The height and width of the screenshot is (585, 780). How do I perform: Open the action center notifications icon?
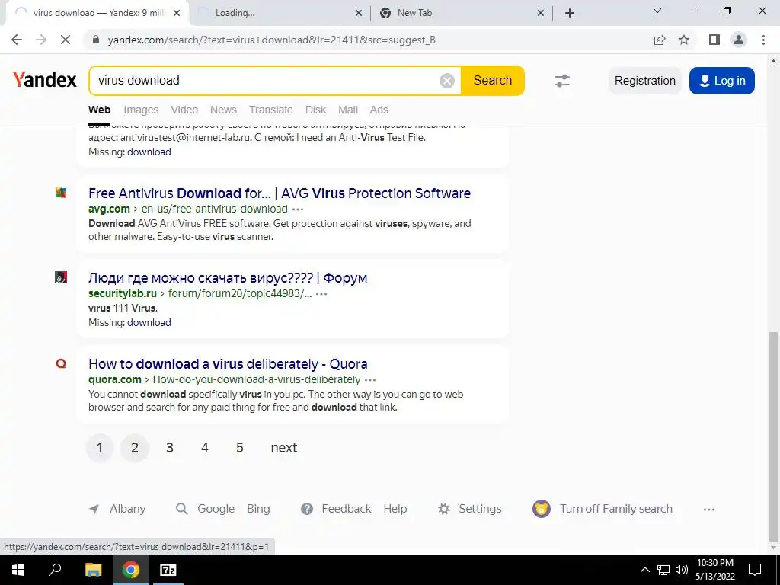(x=755, y=570)
